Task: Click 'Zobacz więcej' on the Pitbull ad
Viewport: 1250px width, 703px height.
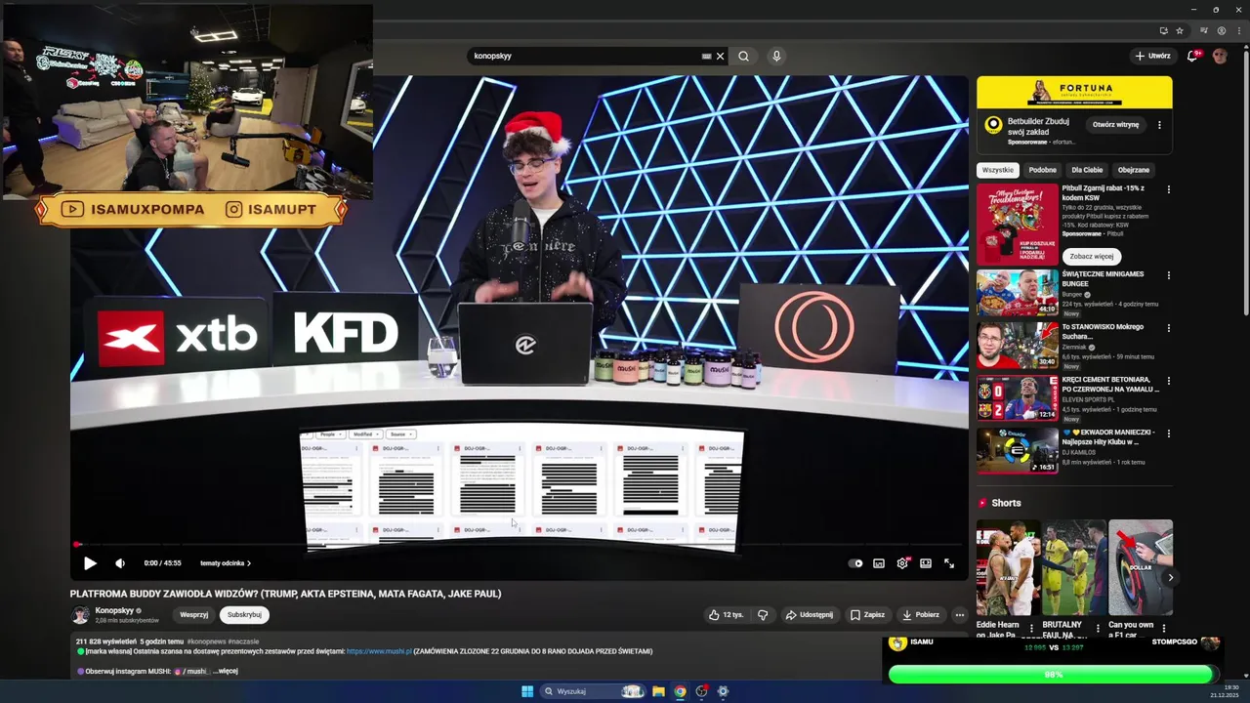Action: click(x=1092, y=257)
